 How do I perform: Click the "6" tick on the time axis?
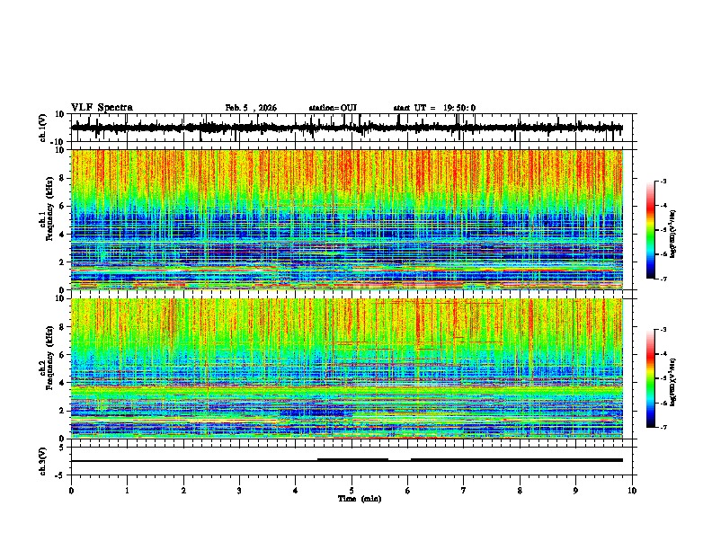tap(408, 491)
